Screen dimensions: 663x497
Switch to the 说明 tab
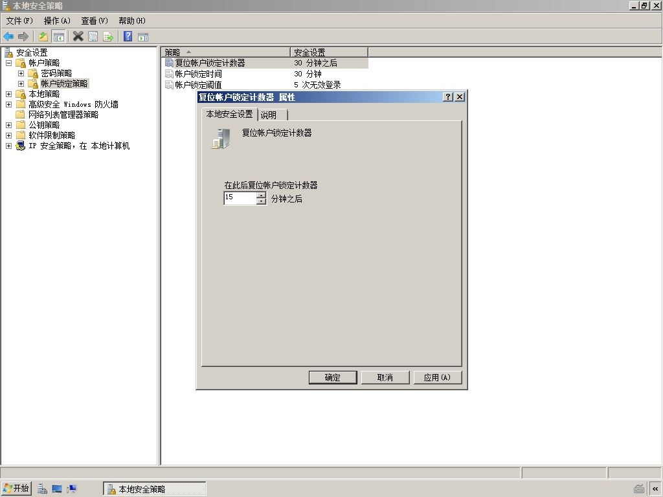(x=273, y=115)
